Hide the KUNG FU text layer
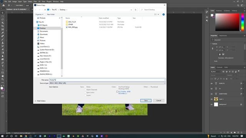This screenshot has width=246, height=138. point(211,84)
